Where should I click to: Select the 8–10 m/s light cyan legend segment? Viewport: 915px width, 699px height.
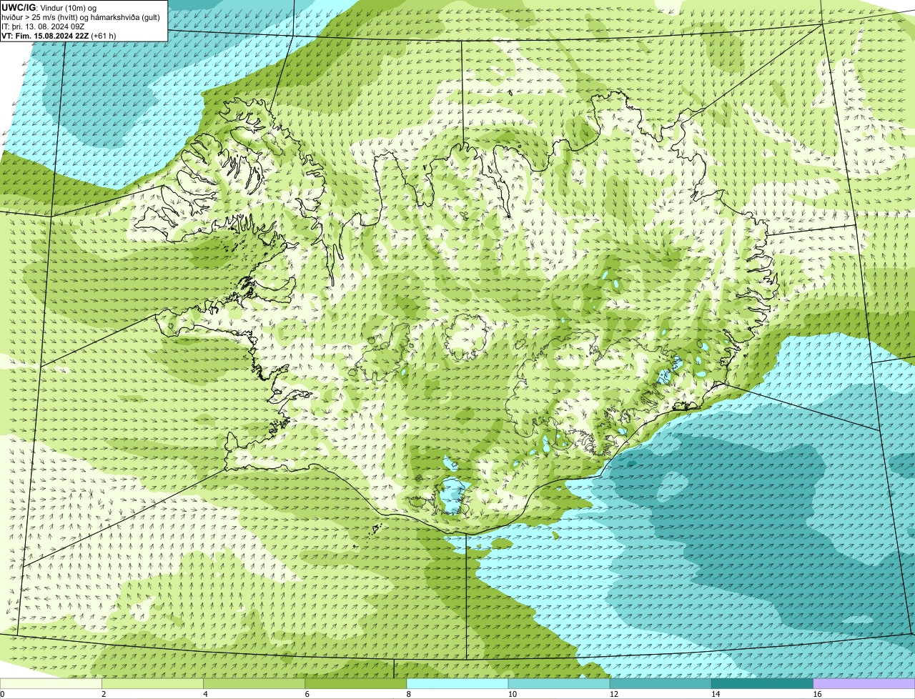[x=457, y=684]
